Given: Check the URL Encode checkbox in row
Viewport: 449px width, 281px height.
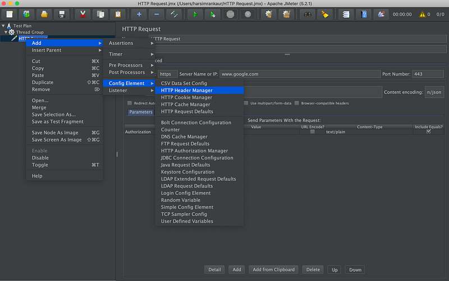Looking at the screenshot, I should (x=312, y=132).
